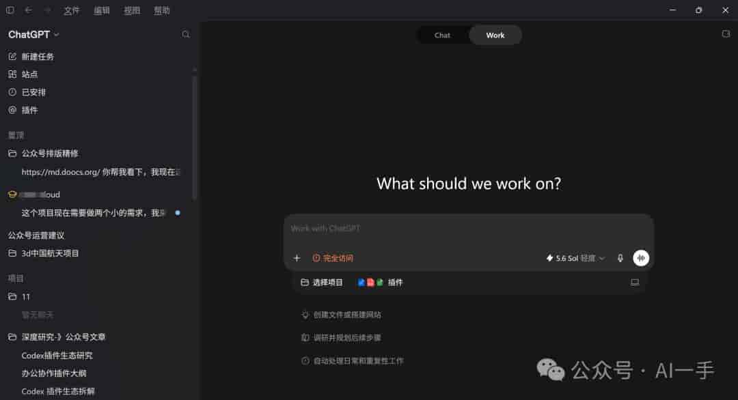Open 办公协作插件大纲 chat
Screen dimensions: 738x400
(x=54, y=373)
